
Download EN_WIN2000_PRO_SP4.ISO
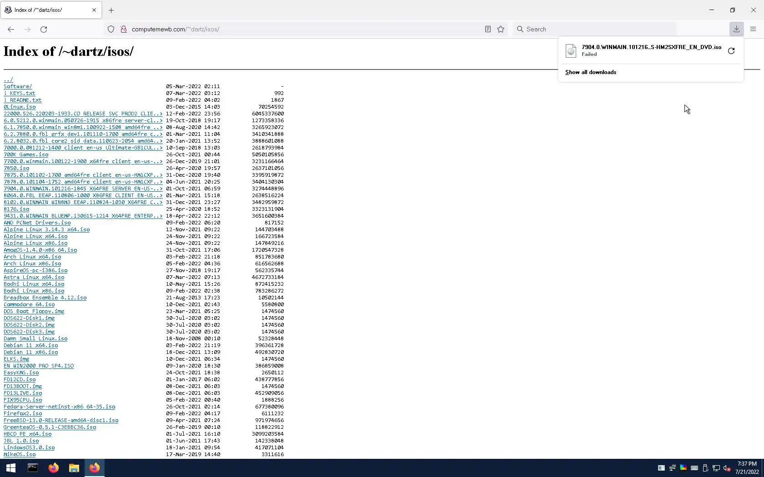click(39, 366)
